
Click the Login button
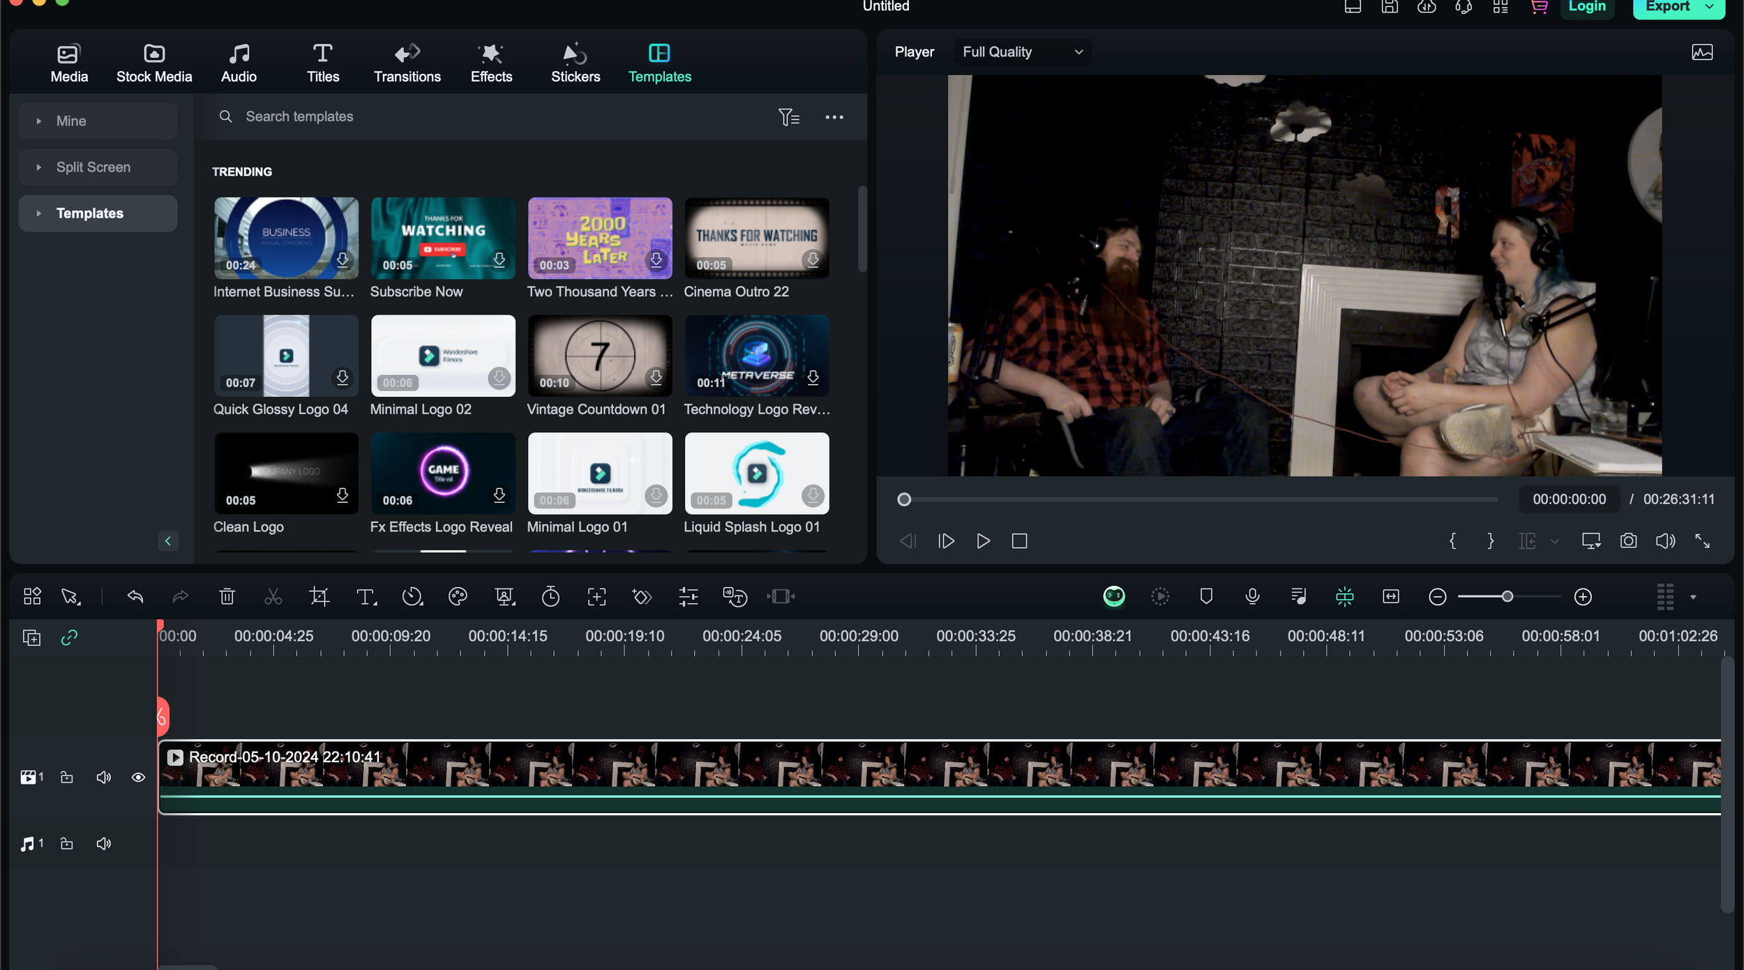[1587, 7]
